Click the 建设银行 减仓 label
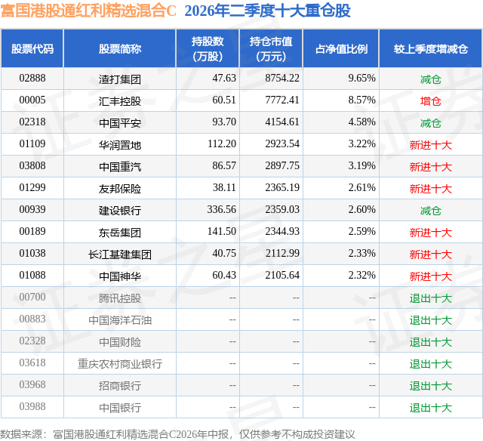 [431, 211]
